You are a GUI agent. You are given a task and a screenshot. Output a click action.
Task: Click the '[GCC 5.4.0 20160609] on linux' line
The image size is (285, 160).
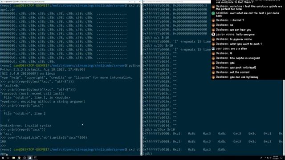click(x=28, y=73)
